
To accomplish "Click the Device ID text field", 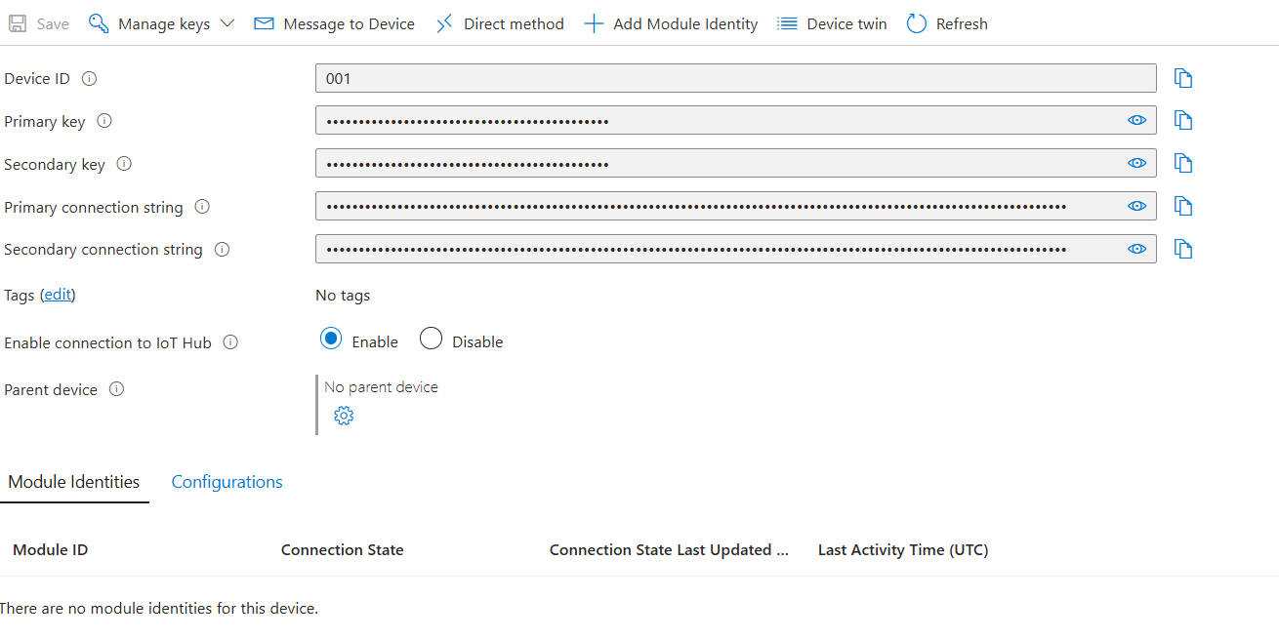I will [734, 79].
